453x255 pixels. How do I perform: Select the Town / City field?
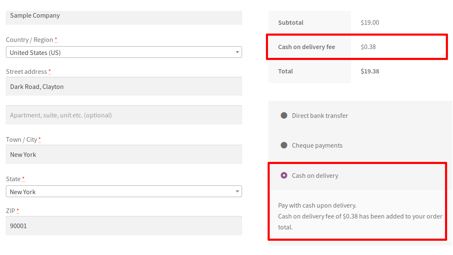pos(124,154)
